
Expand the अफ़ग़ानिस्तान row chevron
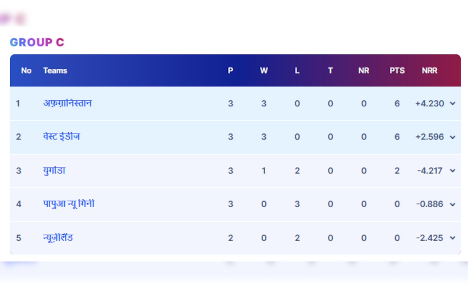coord(452,104)
